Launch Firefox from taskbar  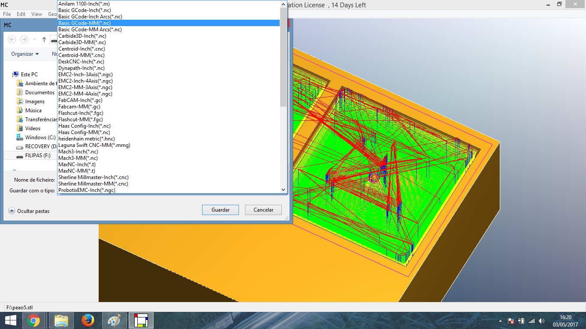(88, 320)
